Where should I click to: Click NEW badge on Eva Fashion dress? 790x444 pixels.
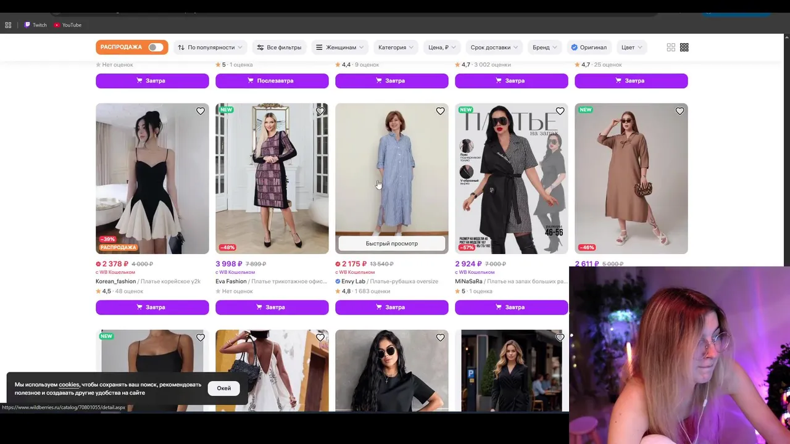(227, 110)
